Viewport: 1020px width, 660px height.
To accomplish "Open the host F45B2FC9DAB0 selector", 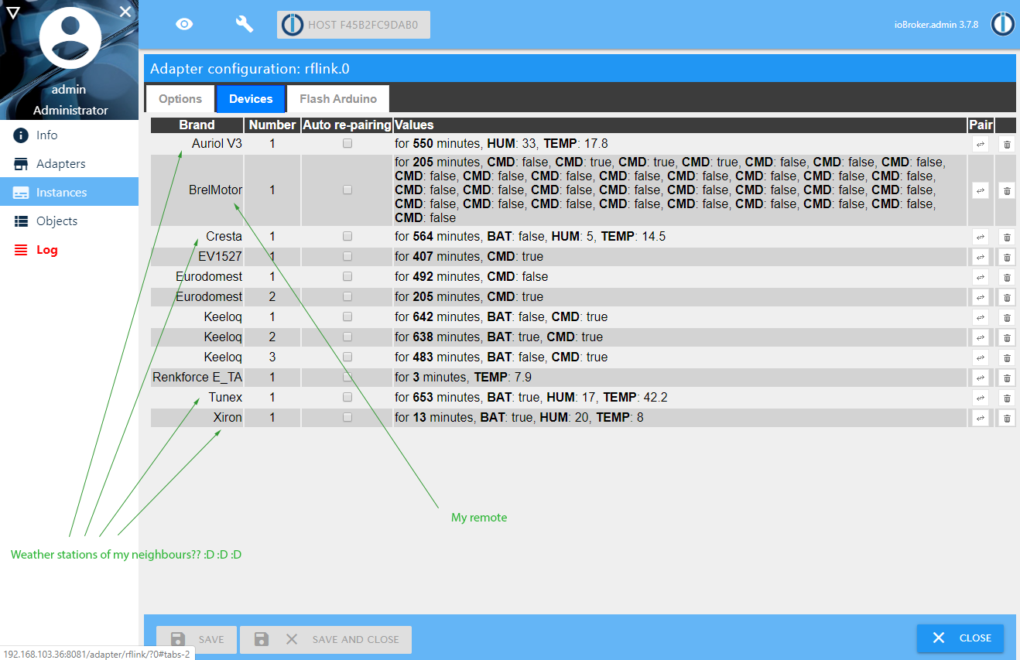I will (354, 25).
